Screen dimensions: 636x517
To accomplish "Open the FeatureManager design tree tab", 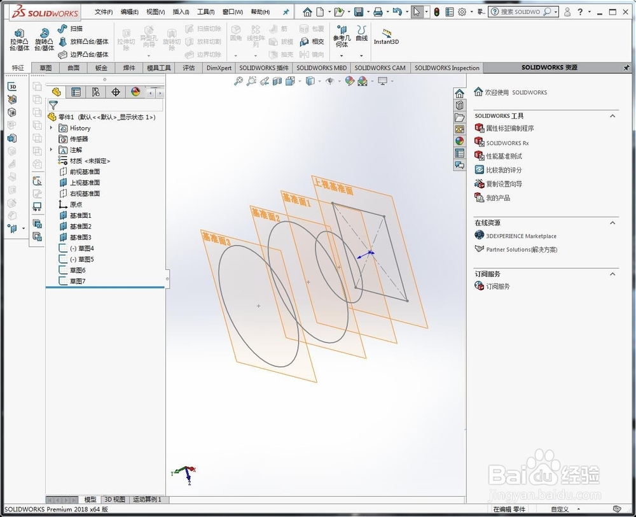I will click(x=56, y=92).
